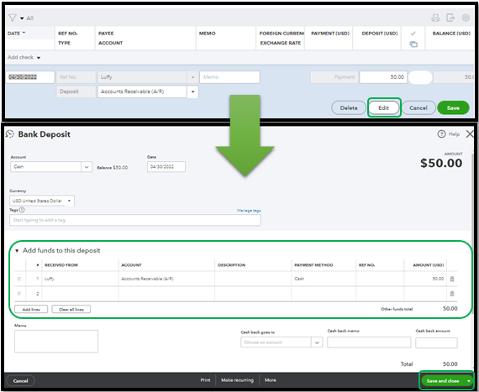Open the Help question mark icon
The width and height of the screenshot is (479, 392).
point(441,134)
